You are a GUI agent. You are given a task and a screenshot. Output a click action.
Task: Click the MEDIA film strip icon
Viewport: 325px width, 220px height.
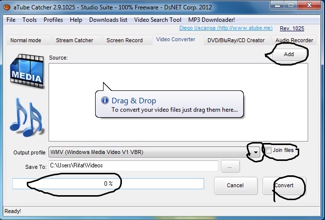27,71
